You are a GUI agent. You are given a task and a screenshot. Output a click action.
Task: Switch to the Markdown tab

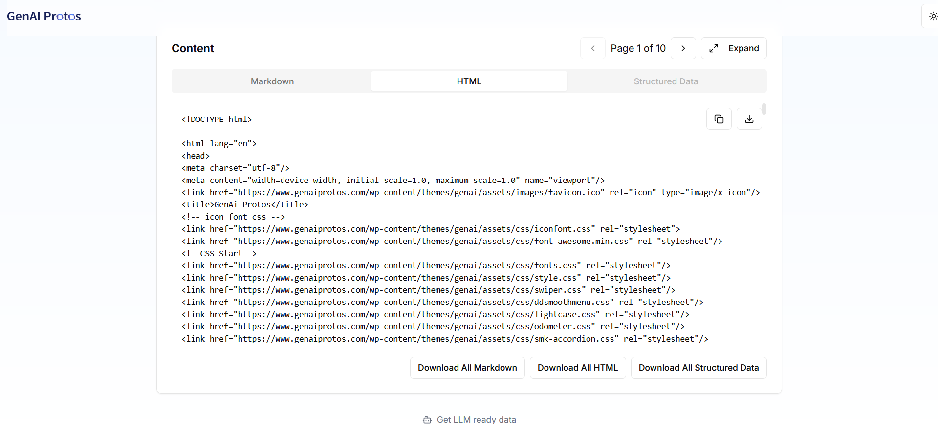coord(272,81)
